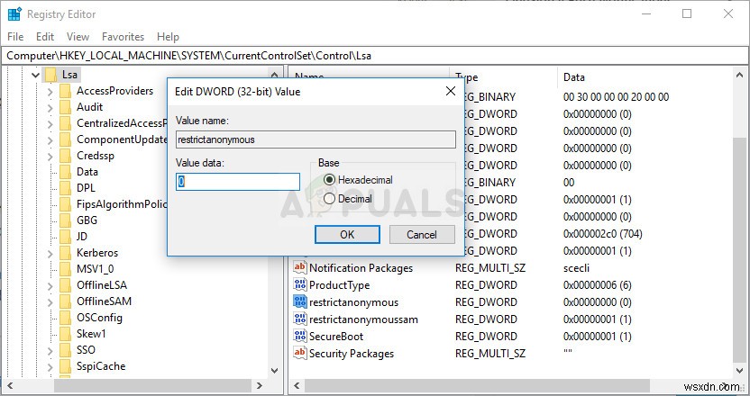Collapse the Lsa key in the tree
Viewport: 750px width, 396px height.
tap(35, 75)
